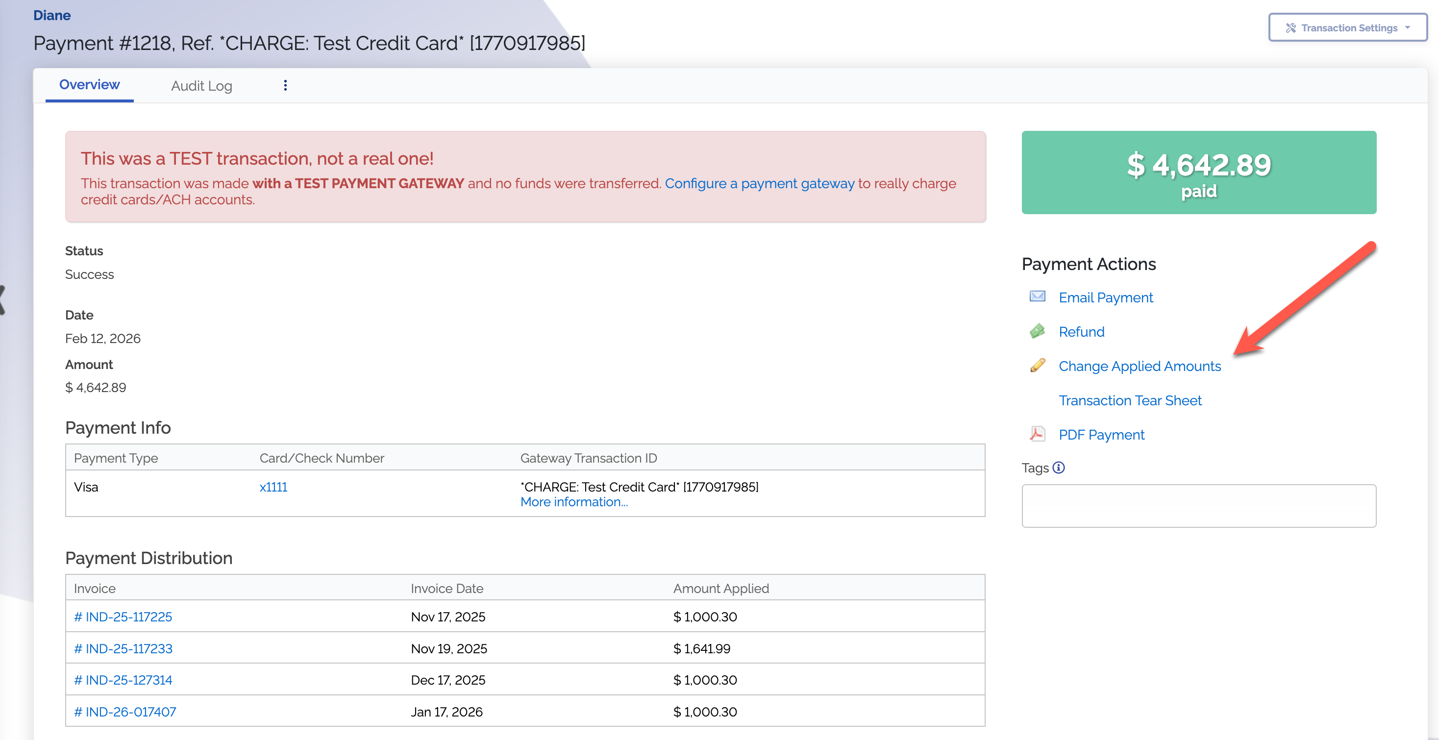Click the envelope icon beside Email Payment
The width and height of the screenshot is (1439, 740).
[1037, 296]
